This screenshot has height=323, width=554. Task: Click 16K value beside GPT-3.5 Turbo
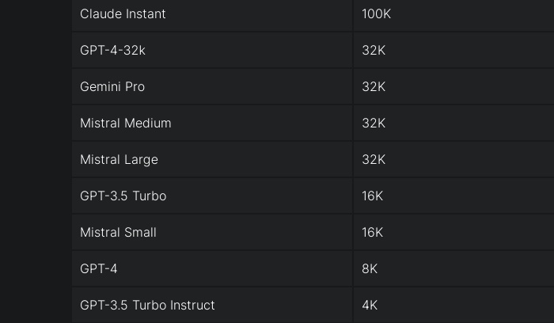(x=373, y=196)
